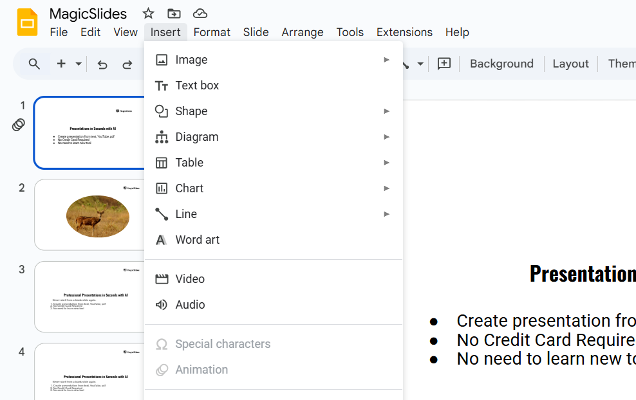Click the undo arrow in toolbar

point(102,64)
